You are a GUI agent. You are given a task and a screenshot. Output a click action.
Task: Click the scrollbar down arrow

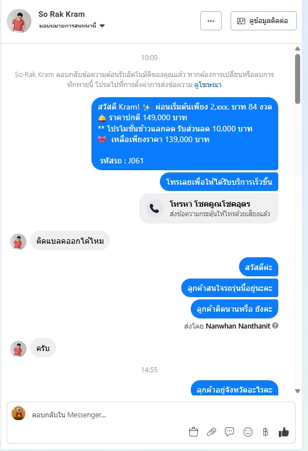click(298, 391)
